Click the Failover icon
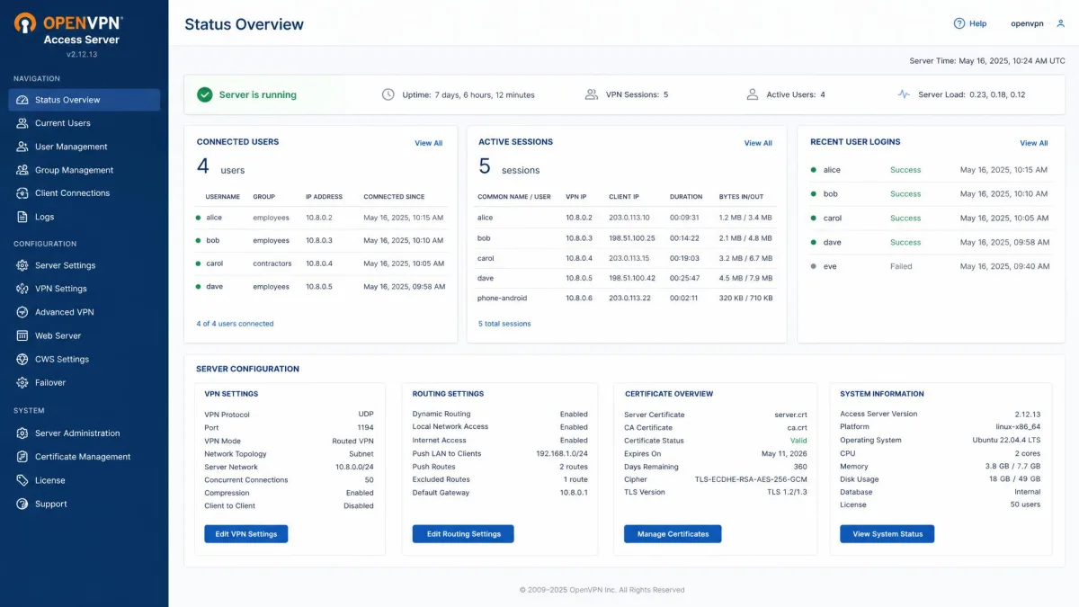 (22, 382)
